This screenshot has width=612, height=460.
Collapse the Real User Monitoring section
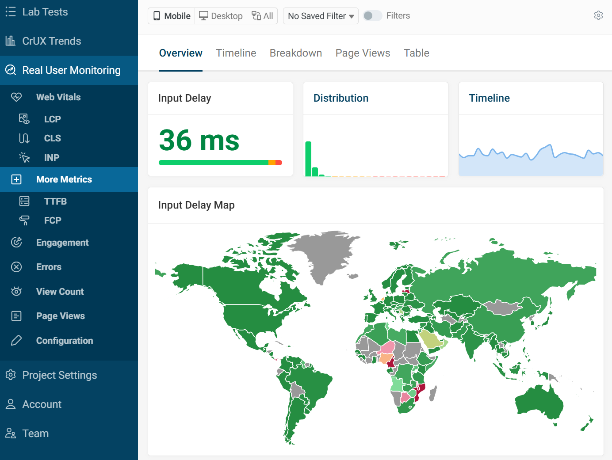click(x=71, y=70)
